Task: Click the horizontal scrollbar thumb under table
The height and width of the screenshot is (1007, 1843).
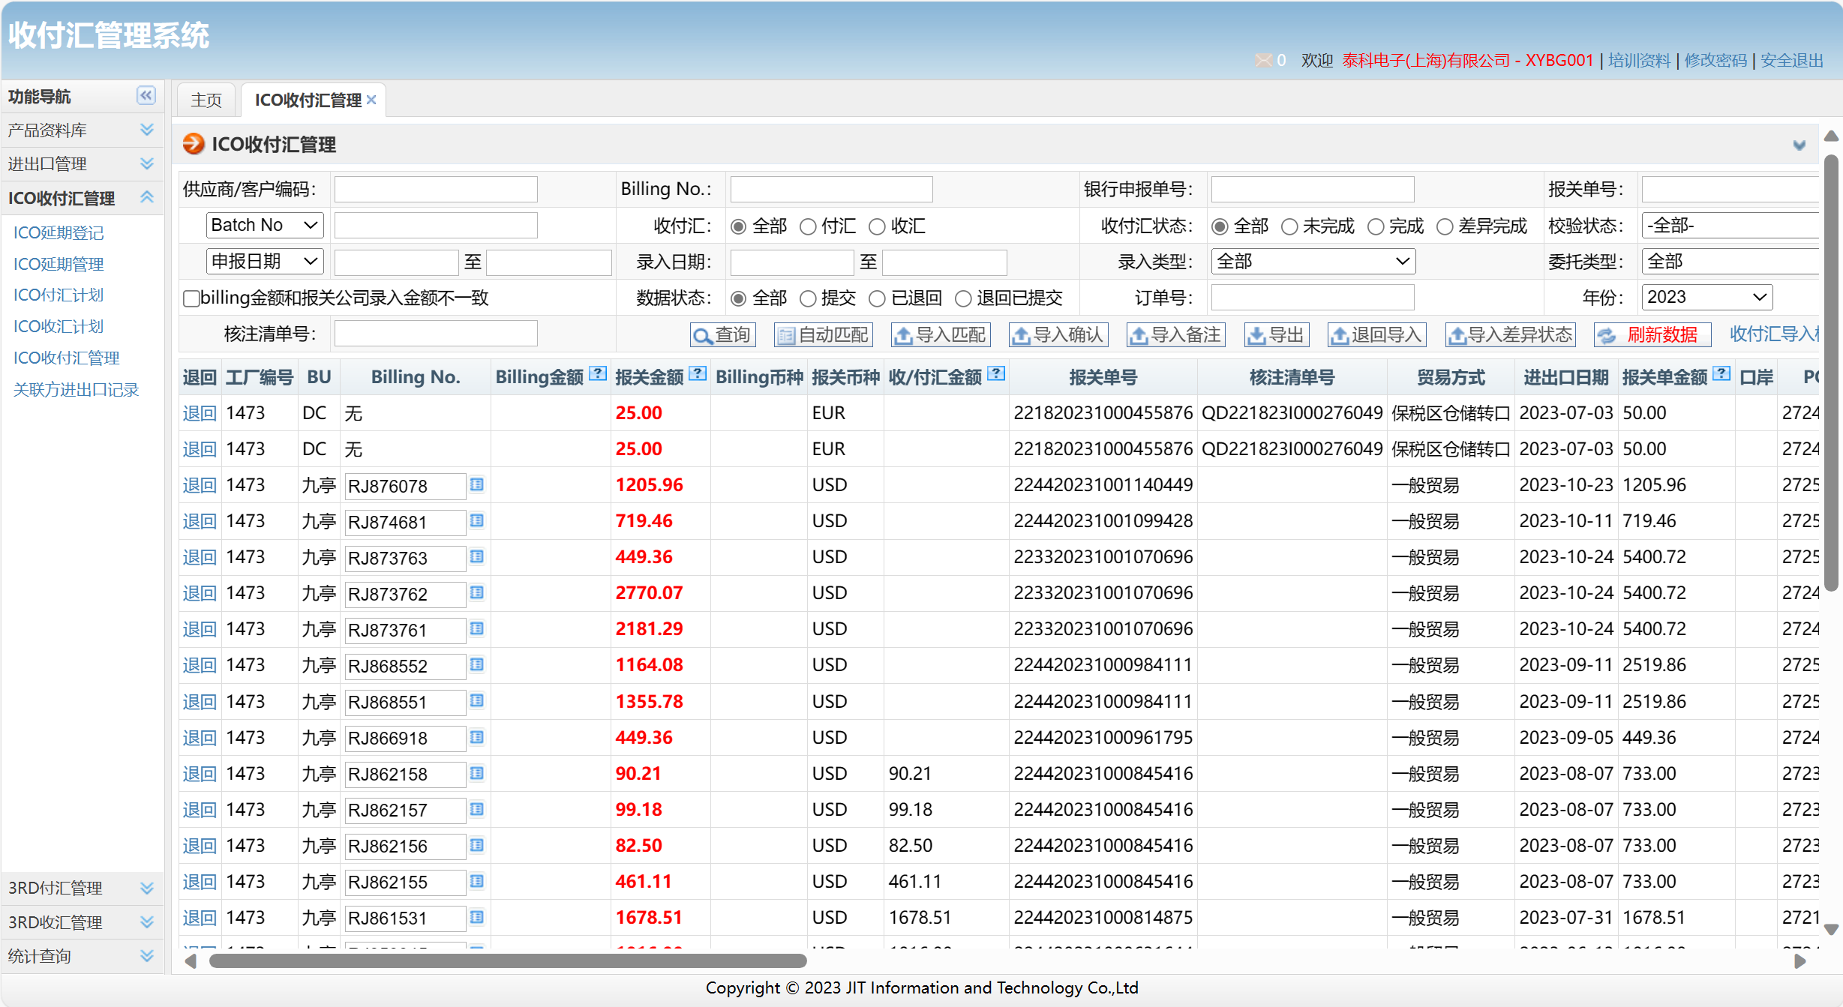Action: coord(508,961)
